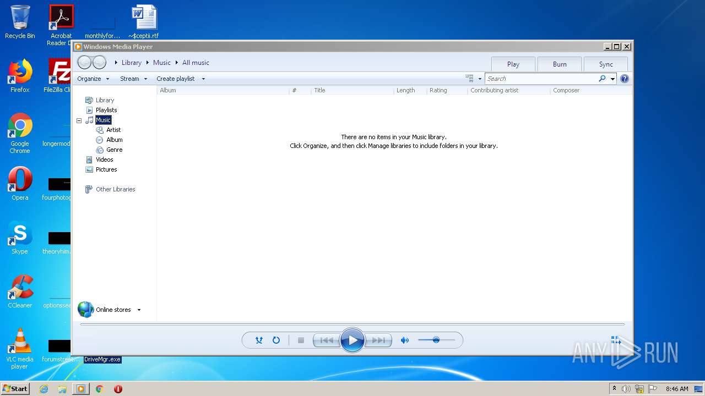Open the File Explorer taskbar icon

(x=62, y=389)
